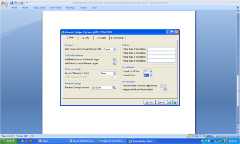Viewport: 240px width, 144px height.
Task: Toggle Add Main Accounts in General Ledger checkbox
Action: pos(115,59)
